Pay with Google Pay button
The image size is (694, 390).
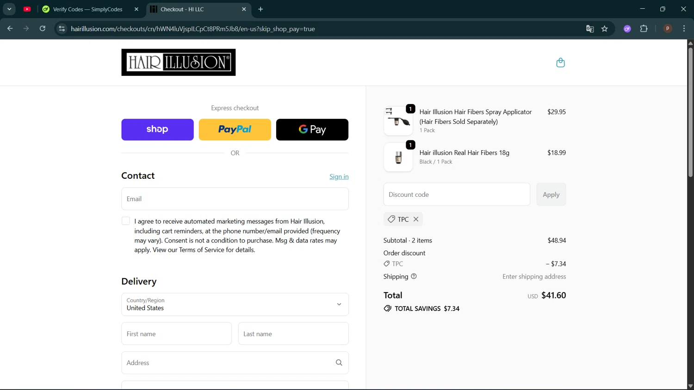tap(312, 129)
